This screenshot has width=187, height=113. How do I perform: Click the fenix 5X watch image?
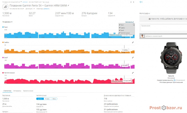171,58
